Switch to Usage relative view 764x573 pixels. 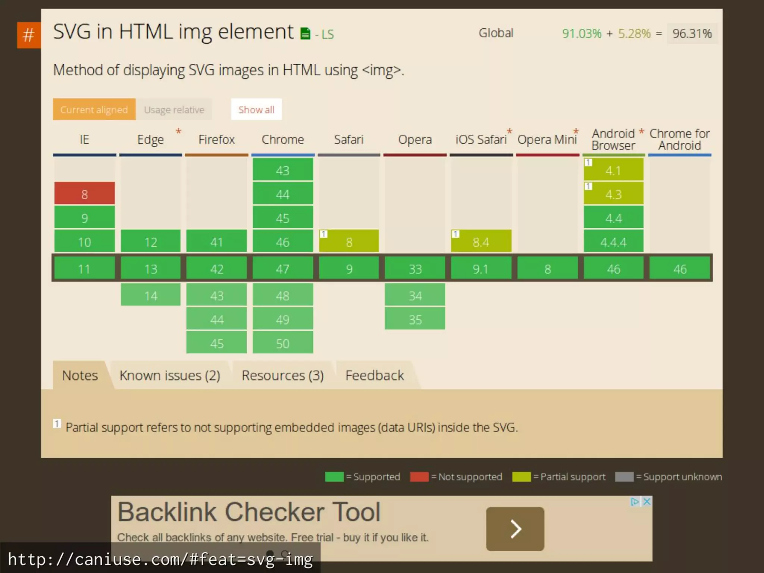tap(174, 109)
